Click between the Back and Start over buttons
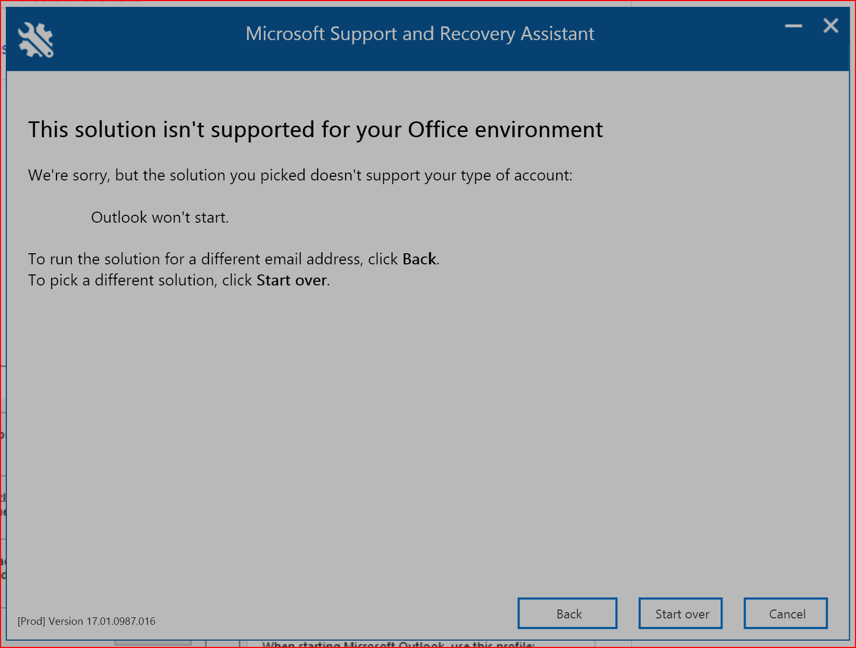This screenshot has width=856, height=648. pos(628,613)
